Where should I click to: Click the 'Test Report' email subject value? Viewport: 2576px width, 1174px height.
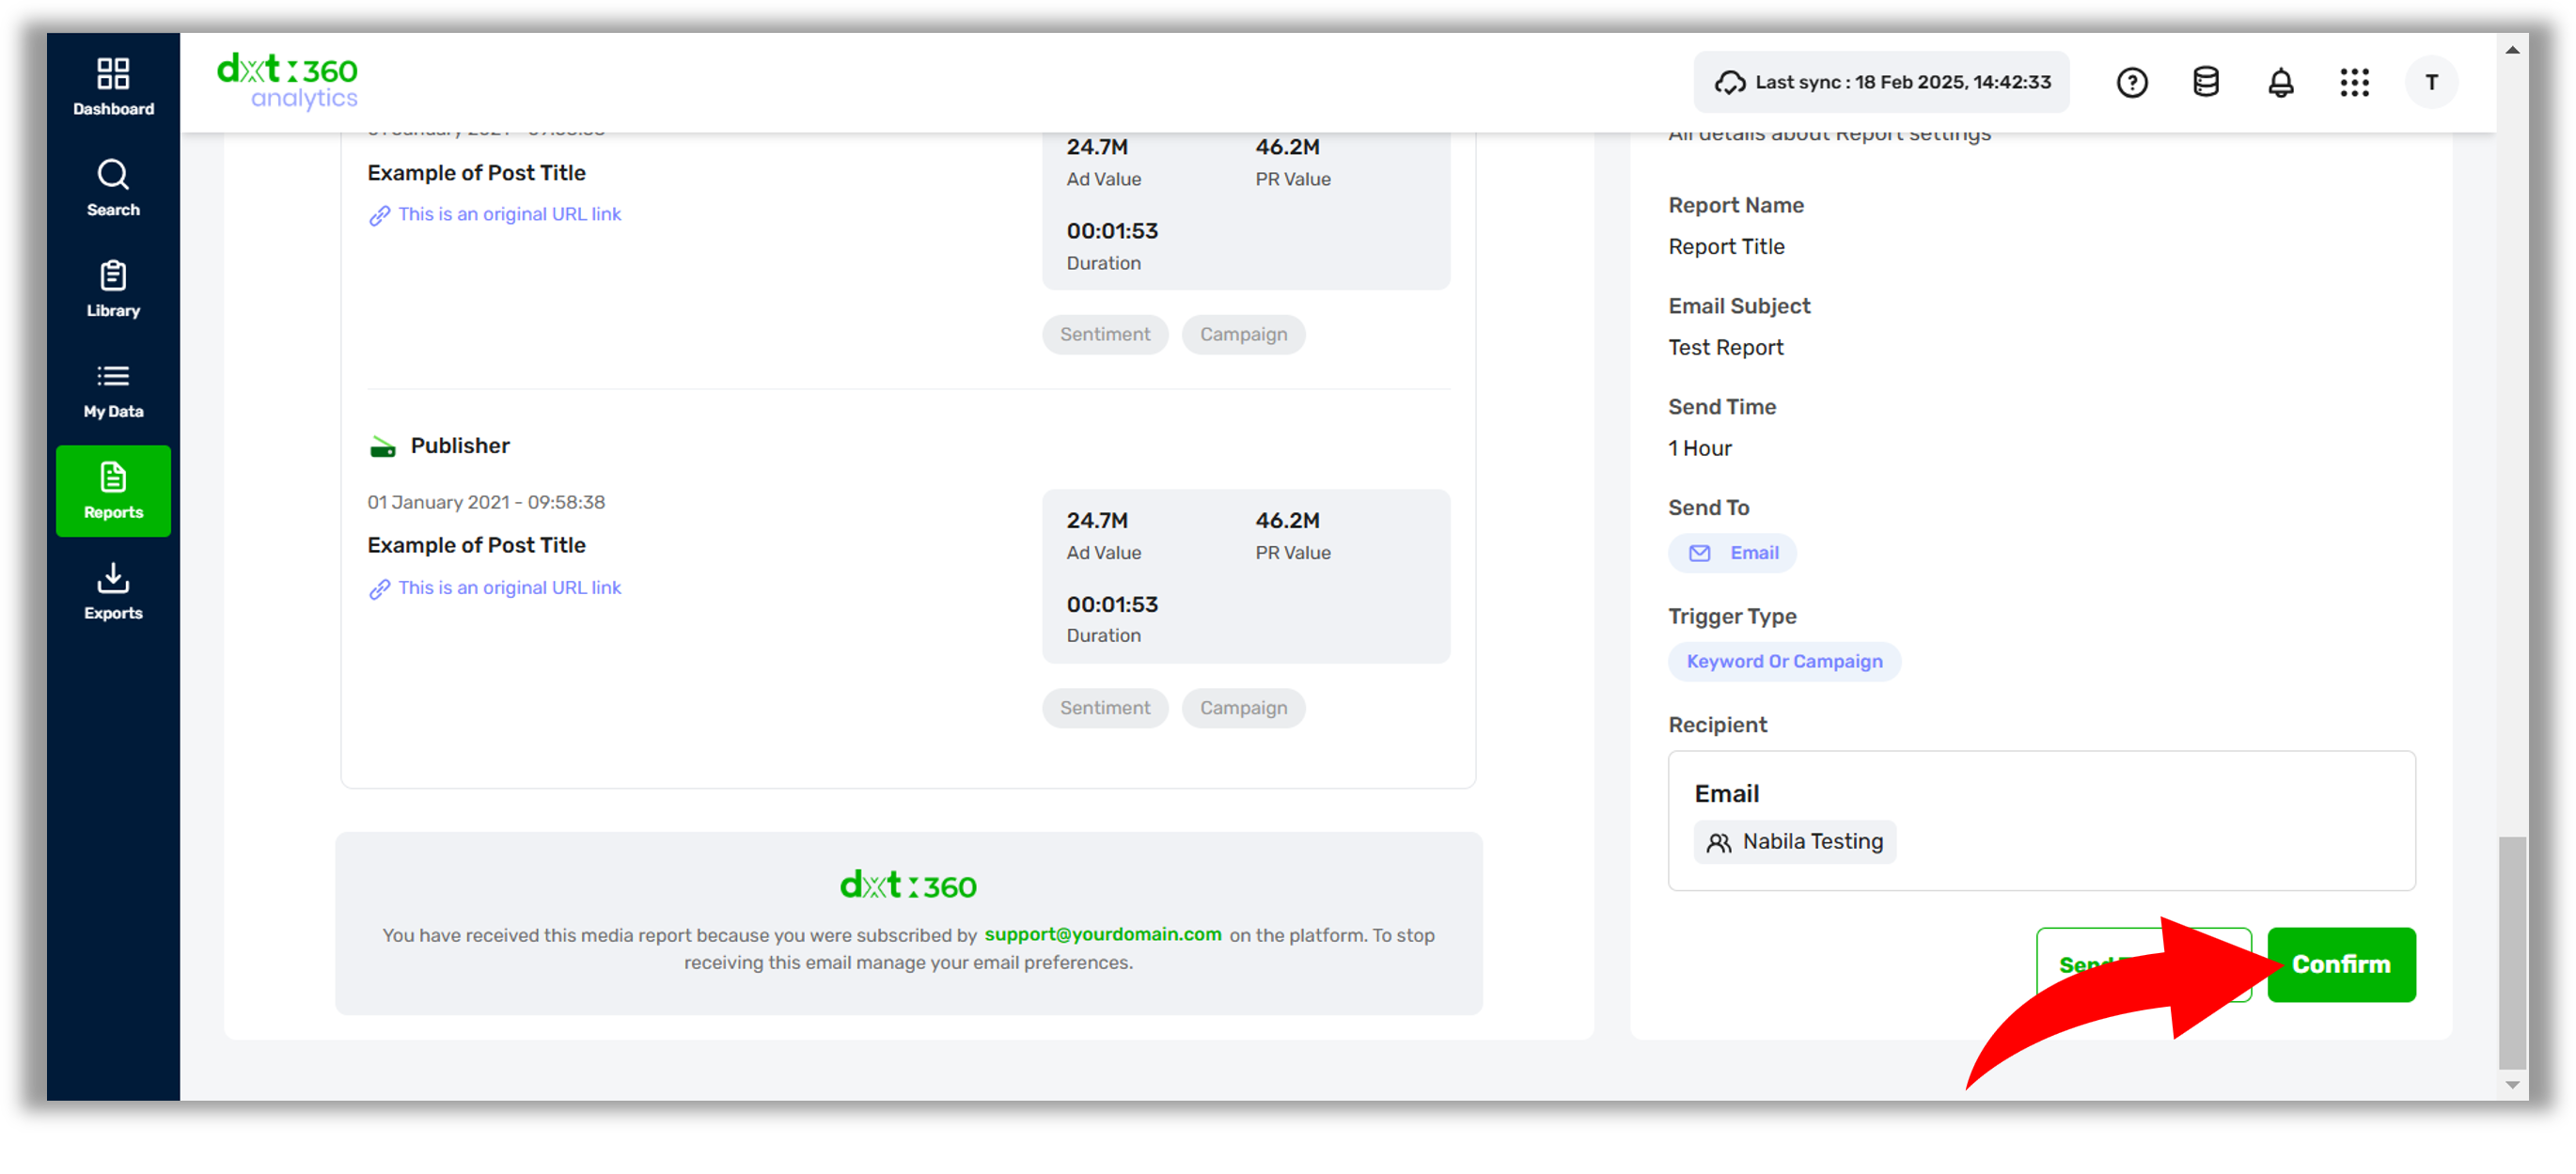(x=1725, y=348)
